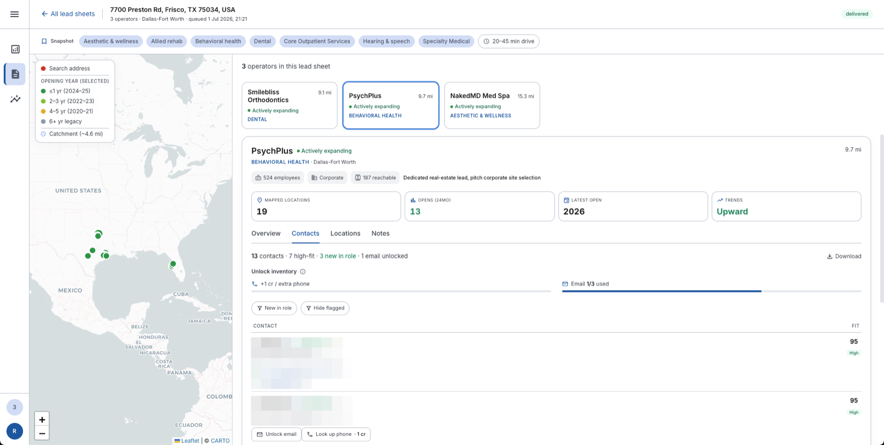Click the 187 reachable badge
Viewport: 884px width, 445px height.
(375, 178)
